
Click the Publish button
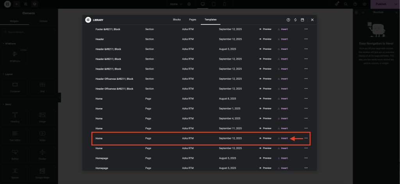coord(381,4)
